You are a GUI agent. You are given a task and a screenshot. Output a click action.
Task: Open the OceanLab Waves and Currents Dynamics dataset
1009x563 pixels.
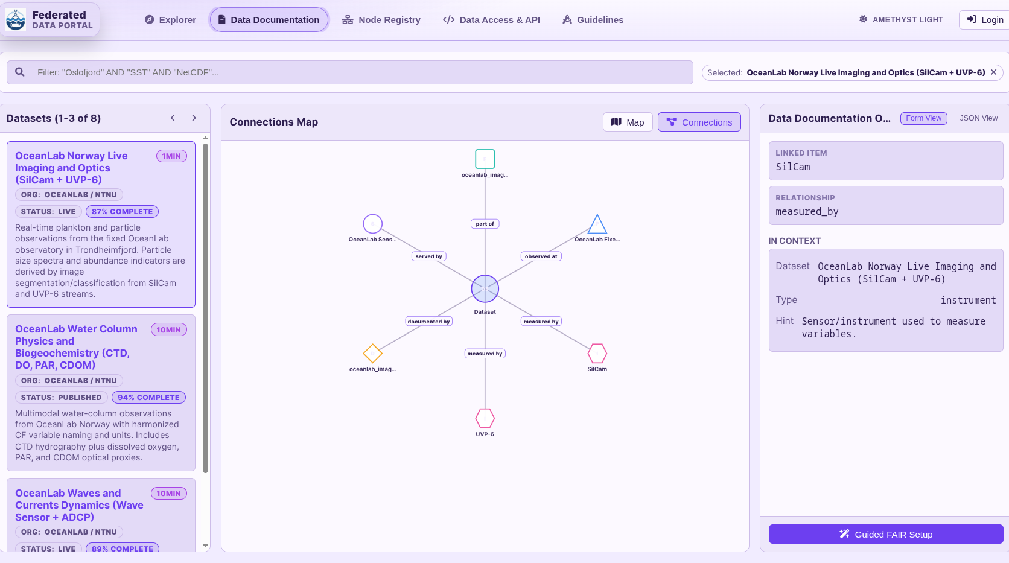tap(78, 505)
